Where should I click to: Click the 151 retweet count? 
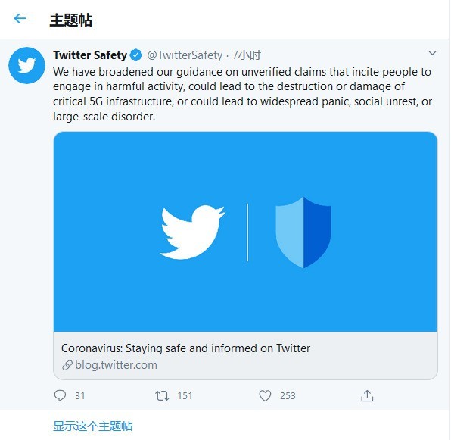[185, 396]
